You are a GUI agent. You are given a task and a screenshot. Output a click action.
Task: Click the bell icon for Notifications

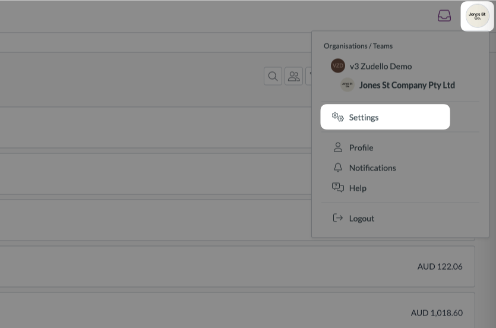[x=338, y=168]
